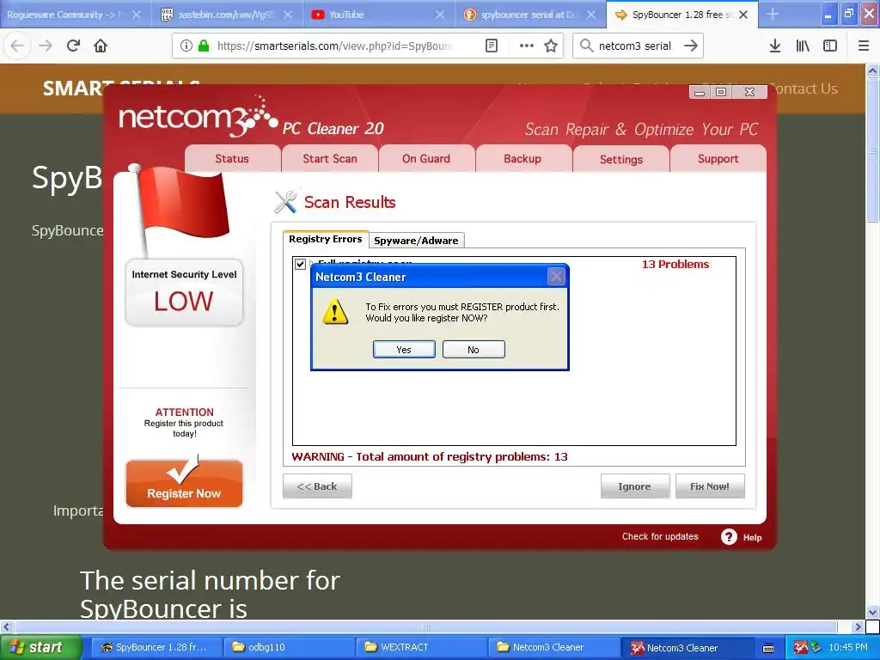Open Help via the question mark icon

(x=729, y=537)
